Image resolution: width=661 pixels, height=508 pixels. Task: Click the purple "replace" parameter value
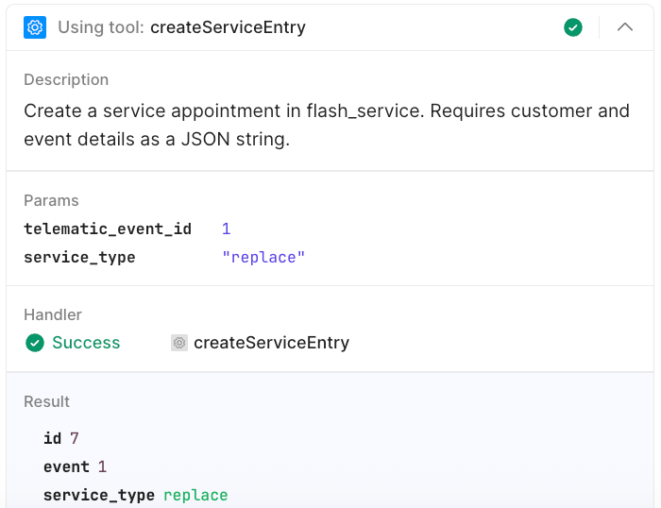(263, 257)
